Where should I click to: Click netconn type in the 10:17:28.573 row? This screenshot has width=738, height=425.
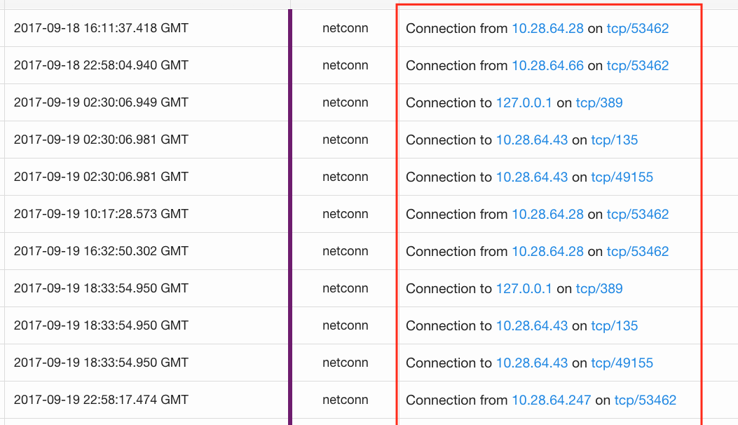(345, 215)
